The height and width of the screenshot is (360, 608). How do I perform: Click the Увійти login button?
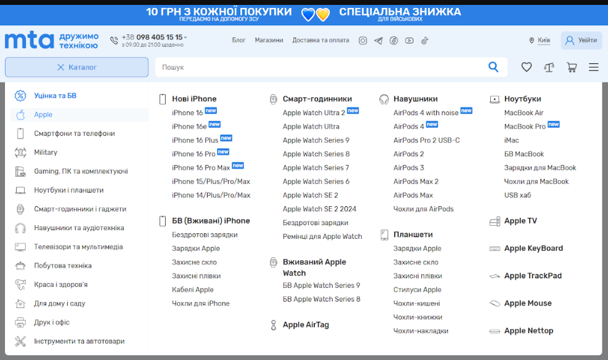point(582,40)
